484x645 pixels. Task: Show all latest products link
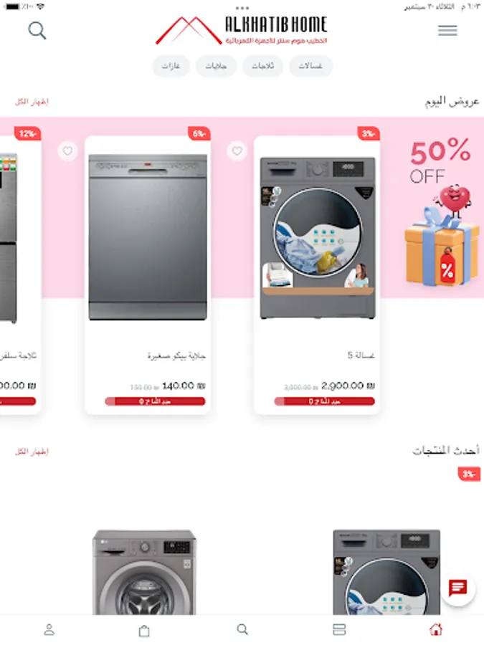coord(32,451)
